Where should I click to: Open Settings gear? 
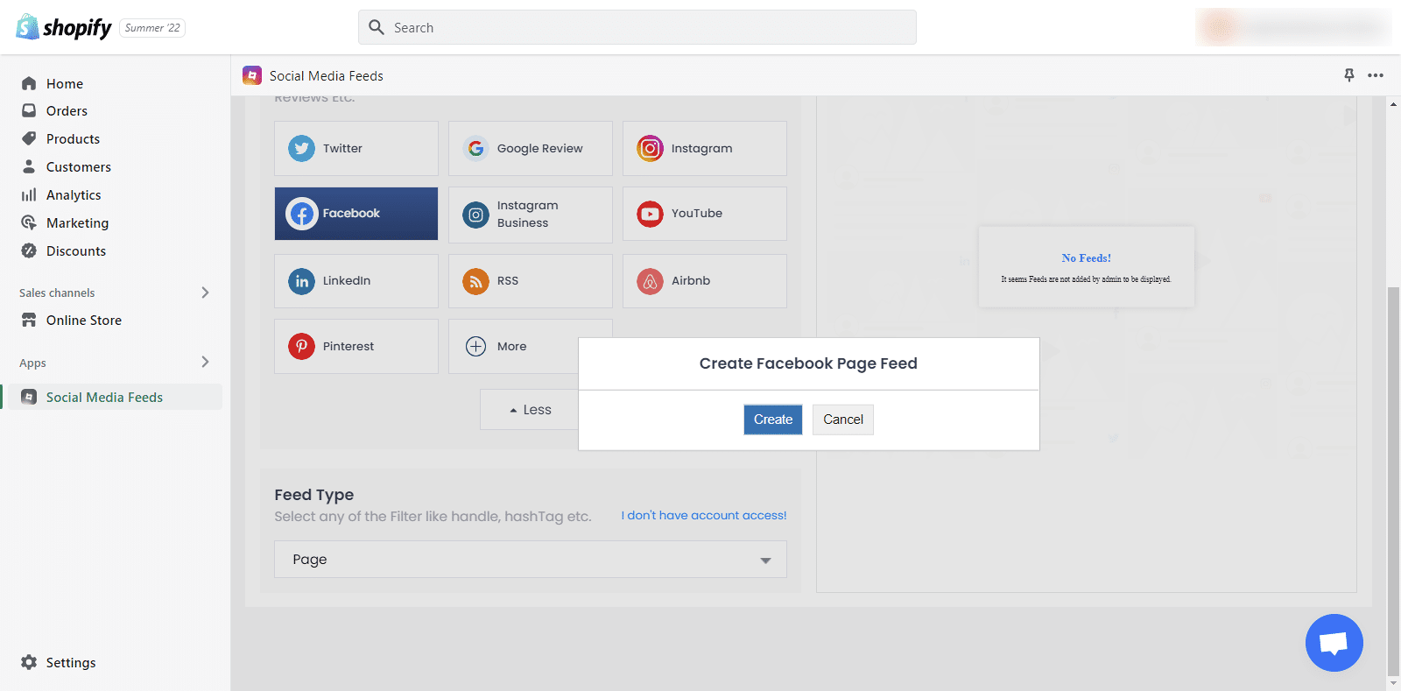pos(29,663)
